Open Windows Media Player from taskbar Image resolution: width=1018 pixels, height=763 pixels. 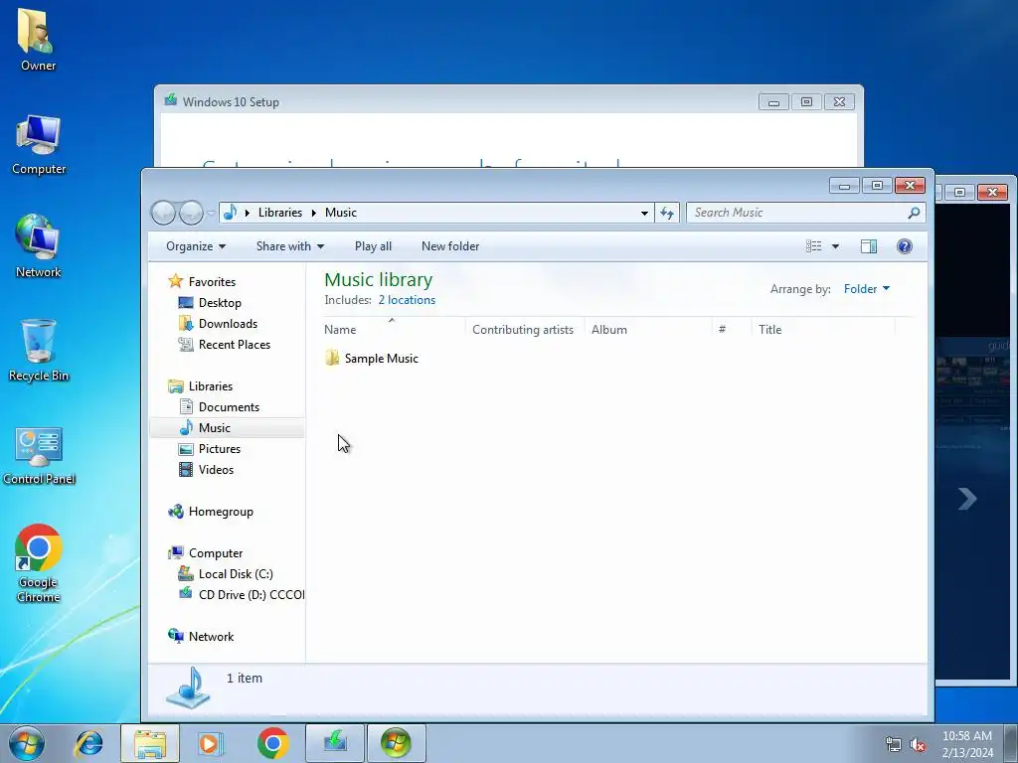point(211,743)
